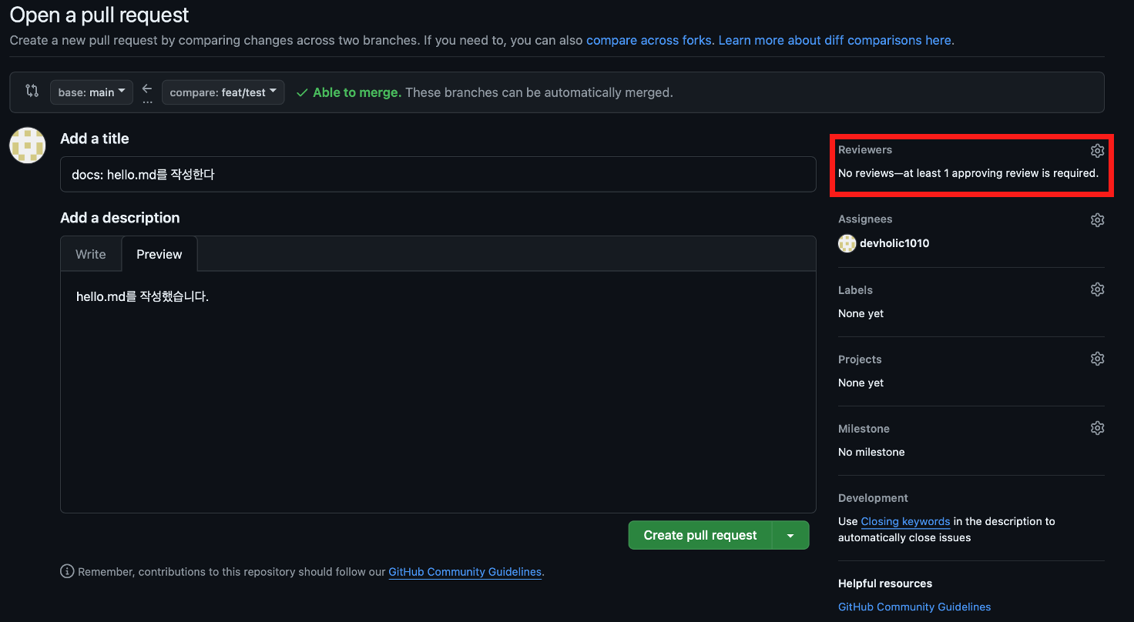Click the 'Helpful resources' heading
The width and height of the screenshot is (1134, 622).
[x=885, y=584]
